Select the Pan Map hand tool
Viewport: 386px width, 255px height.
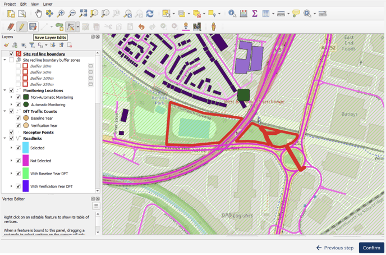(x=38, y=13)
